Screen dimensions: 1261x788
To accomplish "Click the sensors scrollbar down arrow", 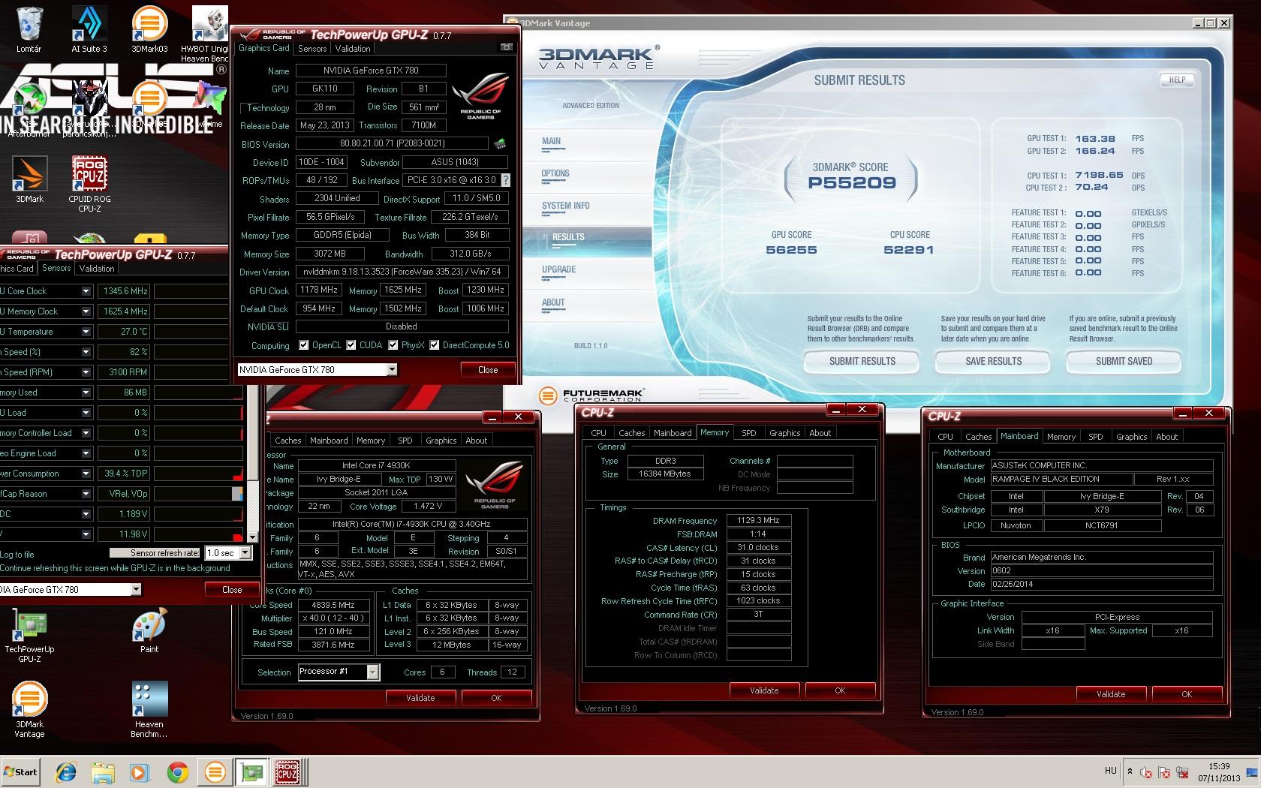I will click(x=252, y=537).
